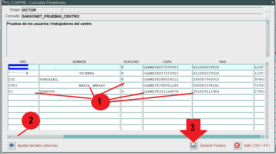Open the Consulta lookup list with the ellipsis button

point(267,16)
